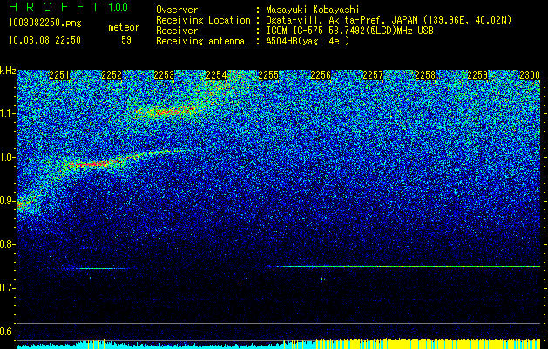Click the cyan signal level bar graph
The height and width of the screenshot is (349, 548).
click(150, 344)
